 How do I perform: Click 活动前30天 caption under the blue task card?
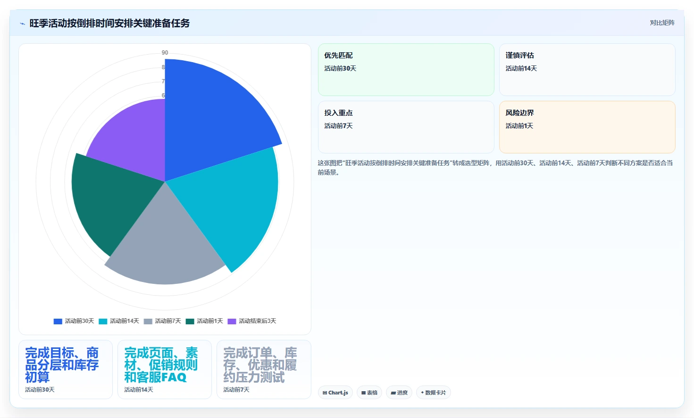coord(40,390)
